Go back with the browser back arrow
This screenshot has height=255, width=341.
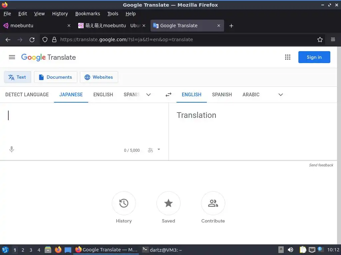[8, 40]
